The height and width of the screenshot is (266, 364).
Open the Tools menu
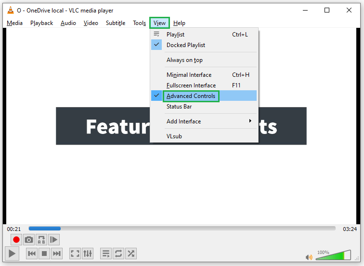click(x=139, y=23)
